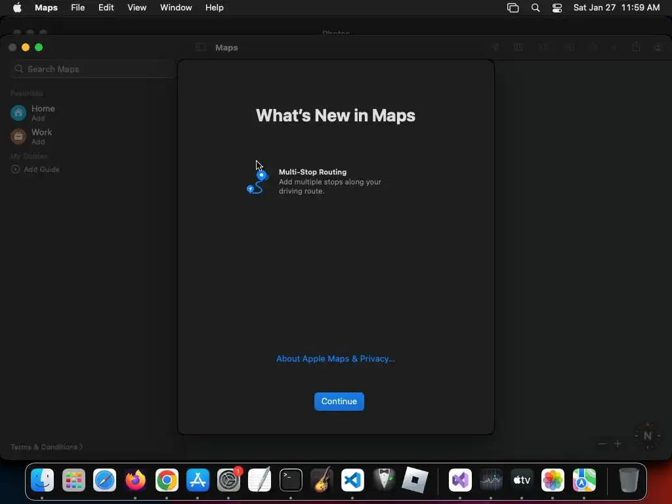This screenshot has width=672, height=504.
Task: Click the Directions toolbar icon
Action: coord(593,47)
